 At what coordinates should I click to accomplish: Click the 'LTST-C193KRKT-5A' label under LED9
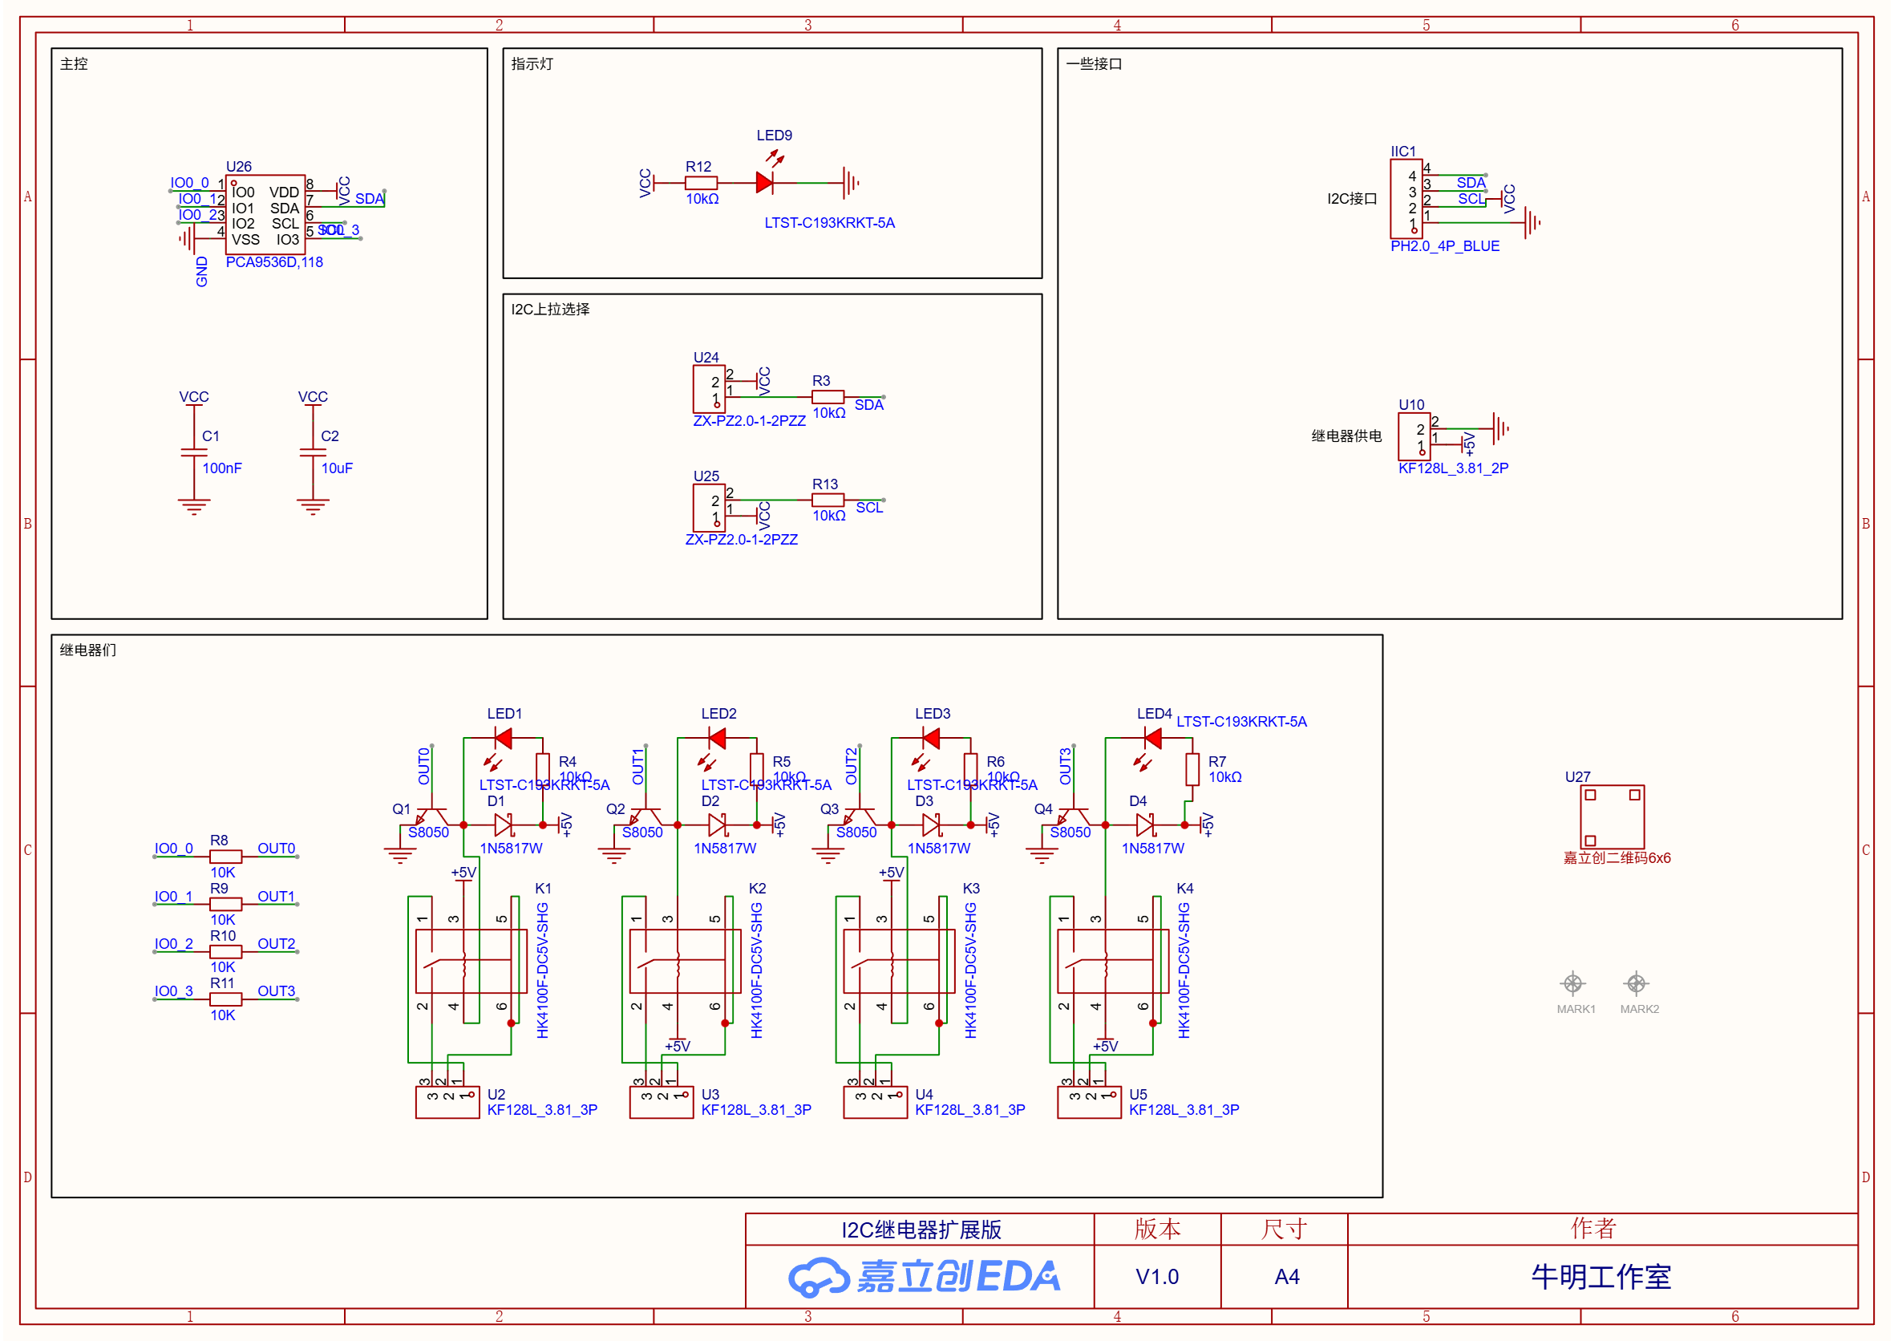829,223
